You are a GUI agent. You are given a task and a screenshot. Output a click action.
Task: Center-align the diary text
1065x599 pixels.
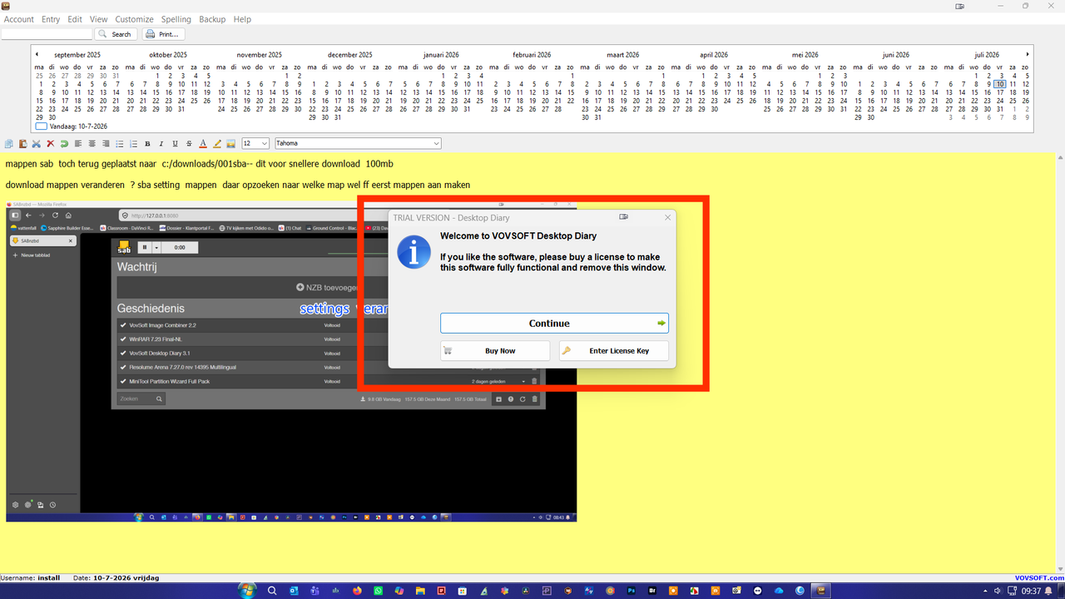coord(92,144)
